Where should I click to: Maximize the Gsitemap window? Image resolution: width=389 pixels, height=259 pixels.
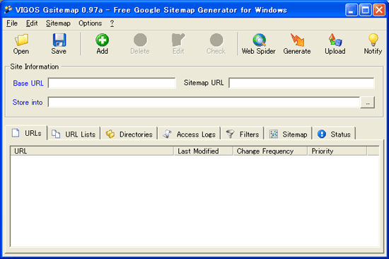click(x=366, y=10)
